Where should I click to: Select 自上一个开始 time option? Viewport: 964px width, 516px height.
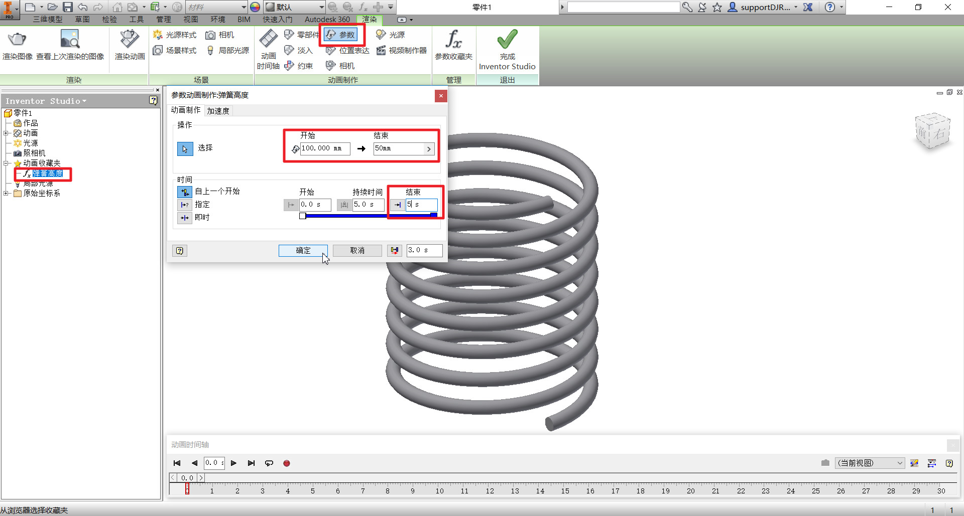pos(185,192)
